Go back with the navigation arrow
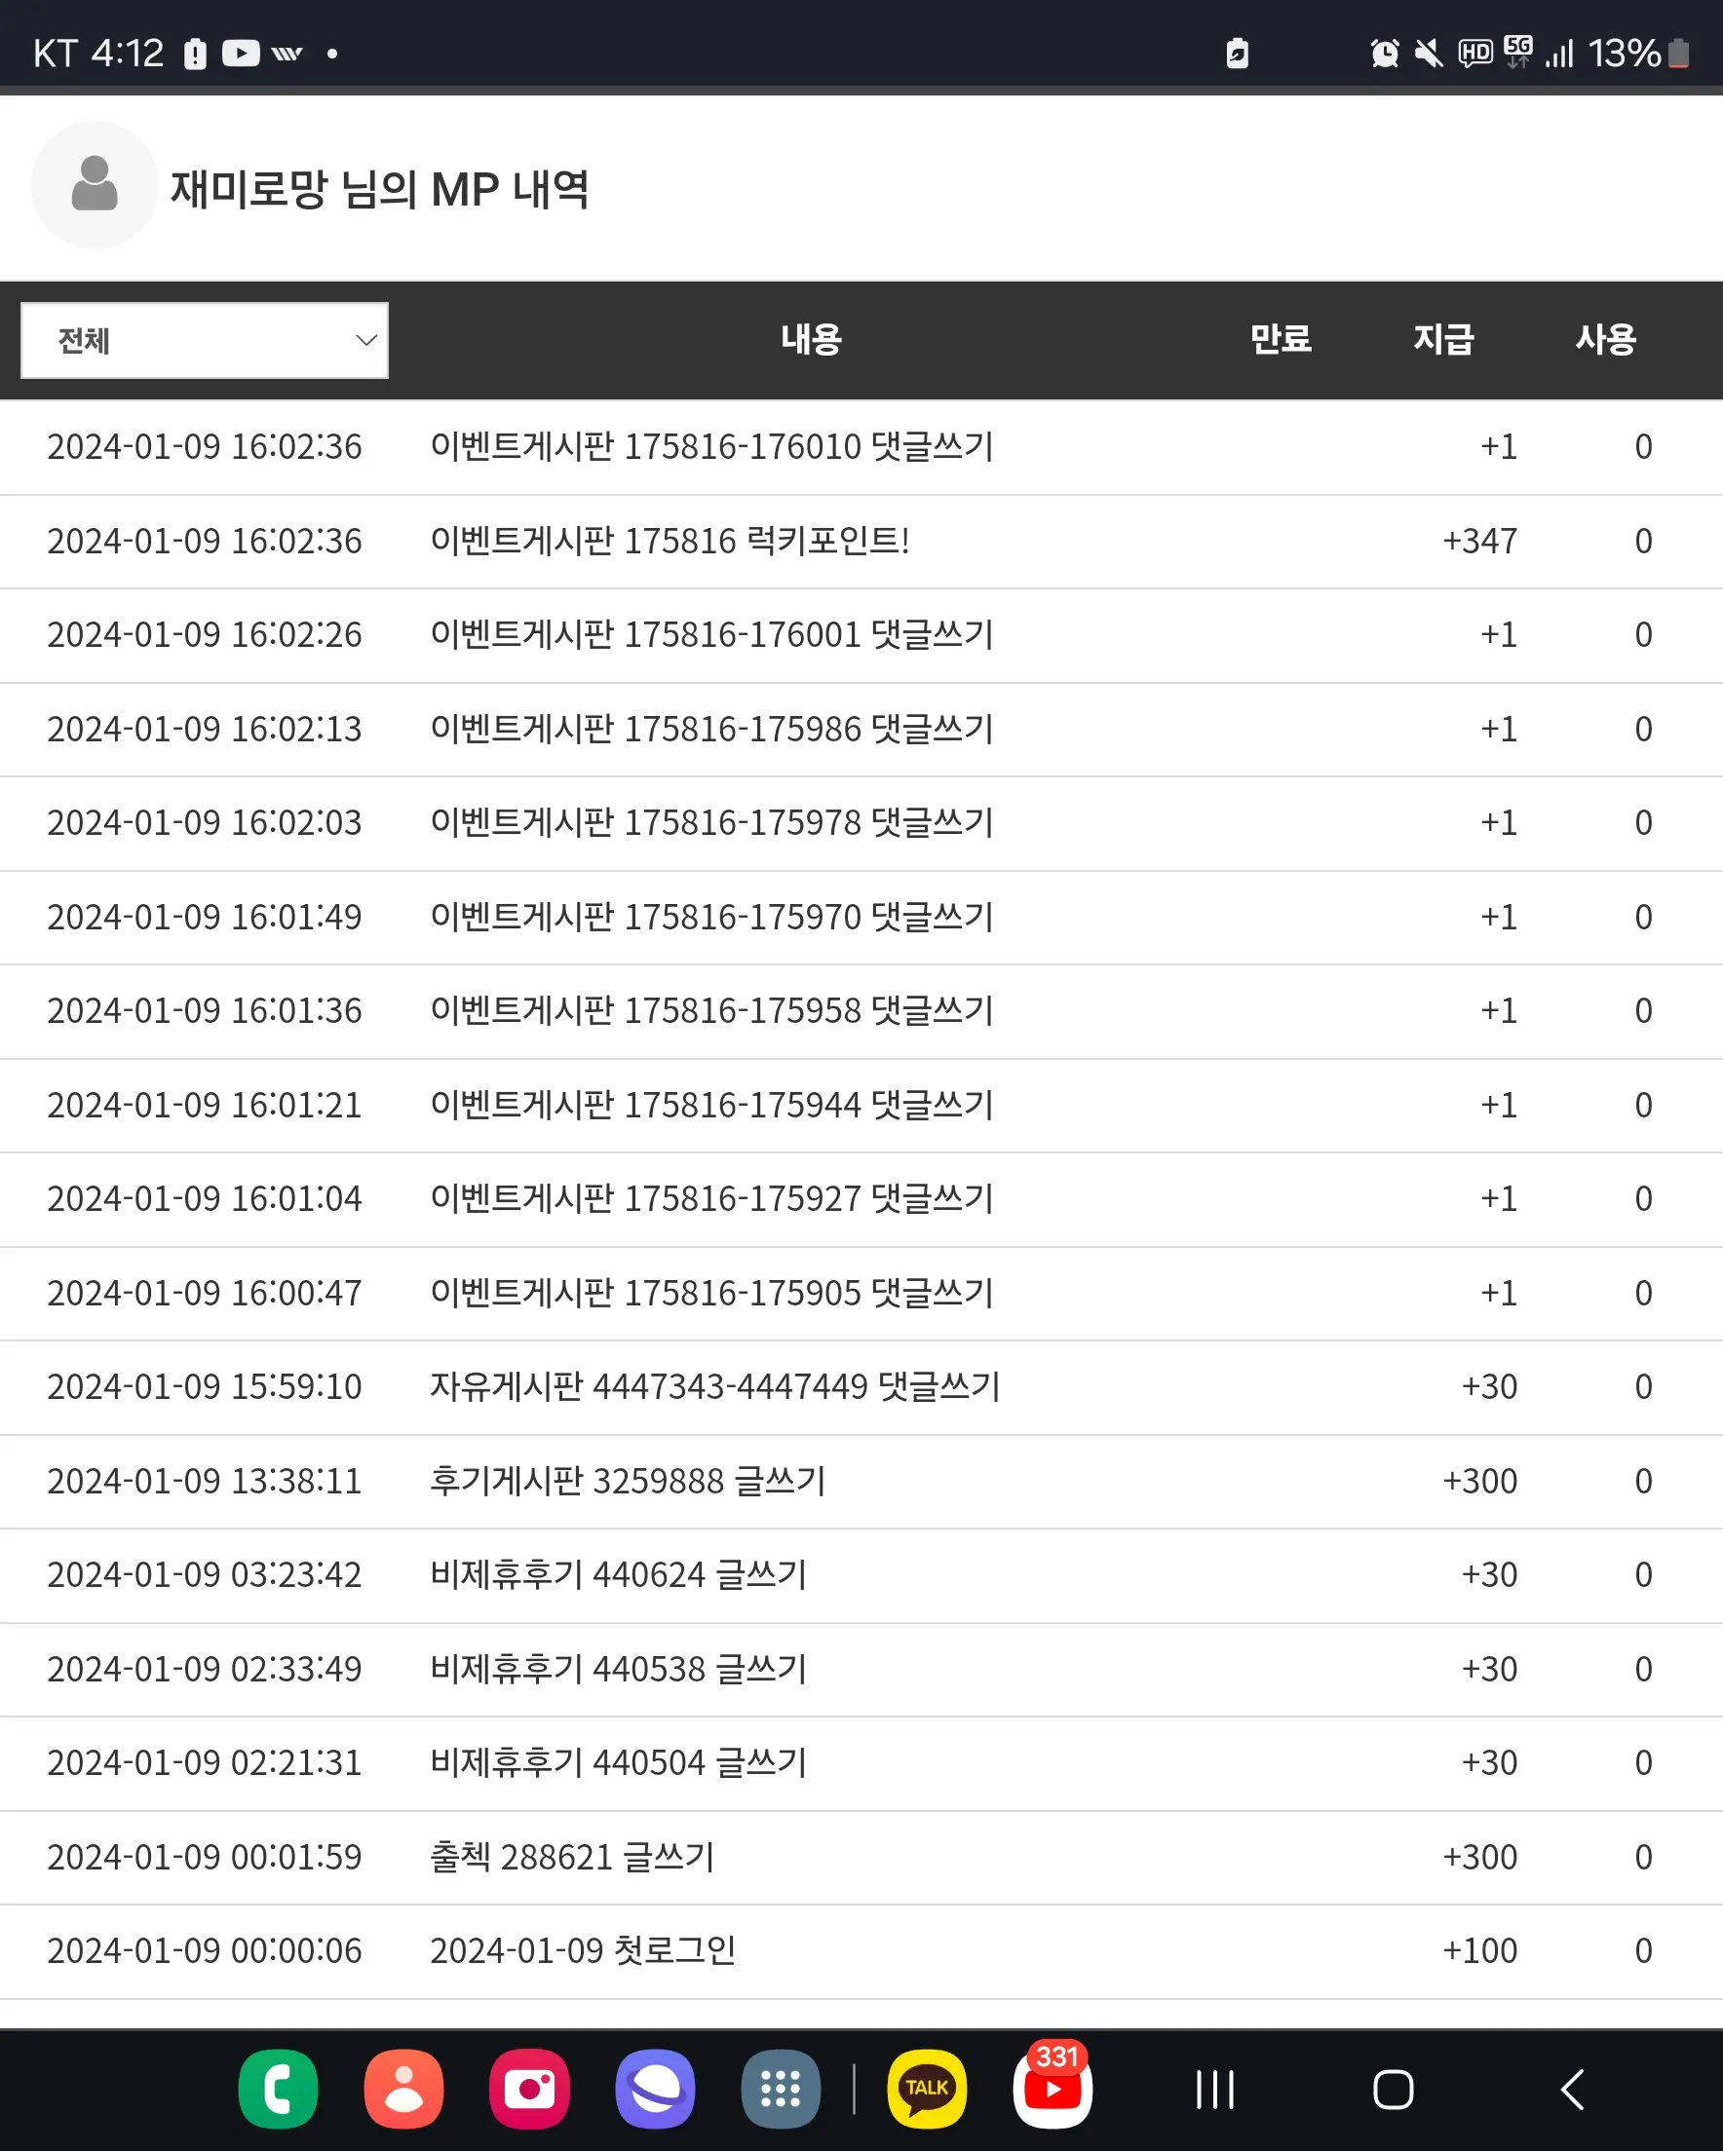Viewport: 1723px width, 2151px height. (x=1572, y=2090)
